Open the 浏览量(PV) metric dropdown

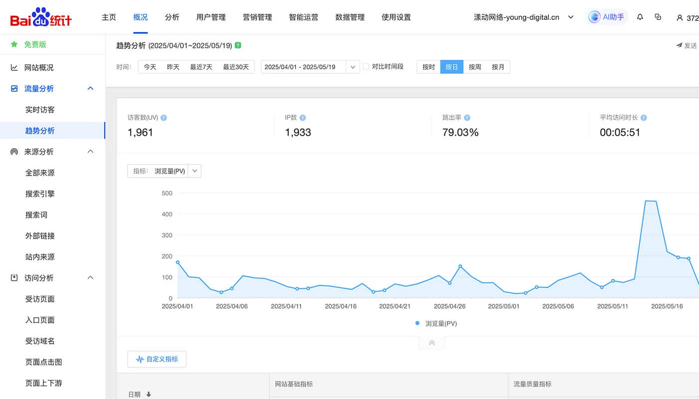[x=195, y=171]
